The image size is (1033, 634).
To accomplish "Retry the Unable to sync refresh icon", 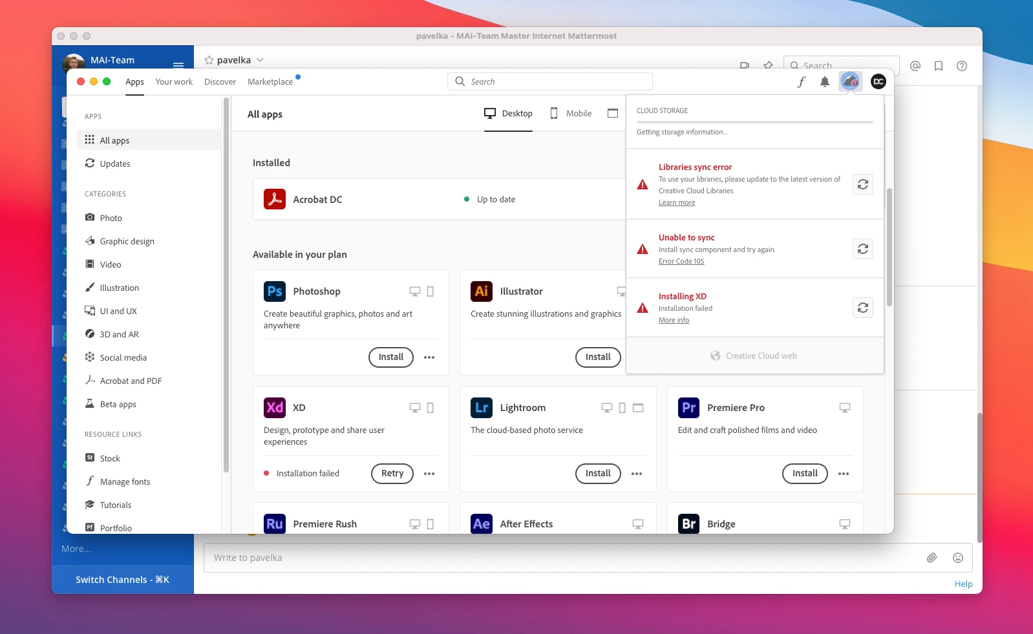I will click(863, 249).
